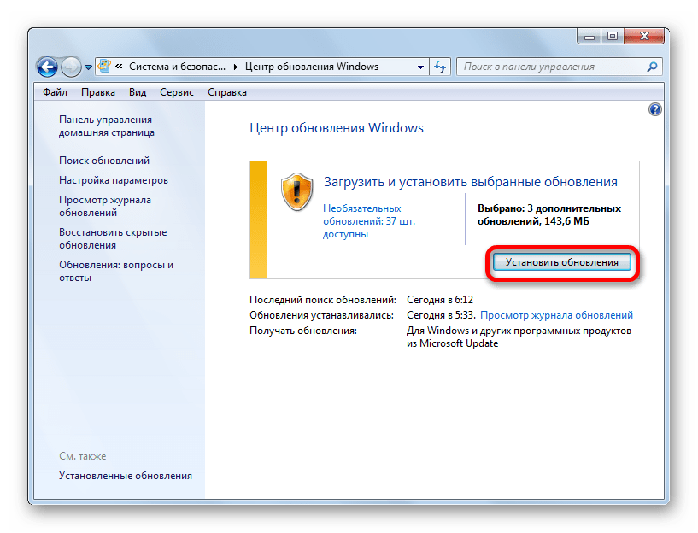Click the Back navigation arrow button

[x=48, y=67]
